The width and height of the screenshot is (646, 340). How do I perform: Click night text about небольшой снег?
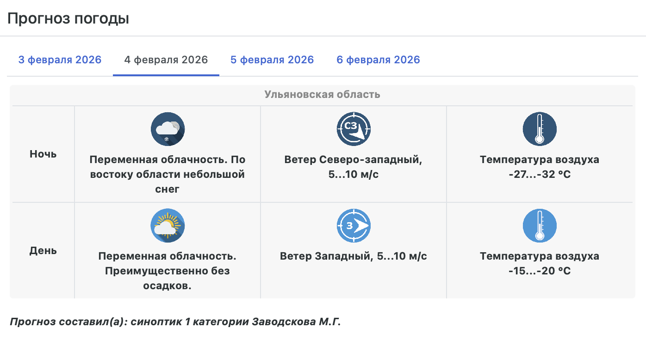168,175
